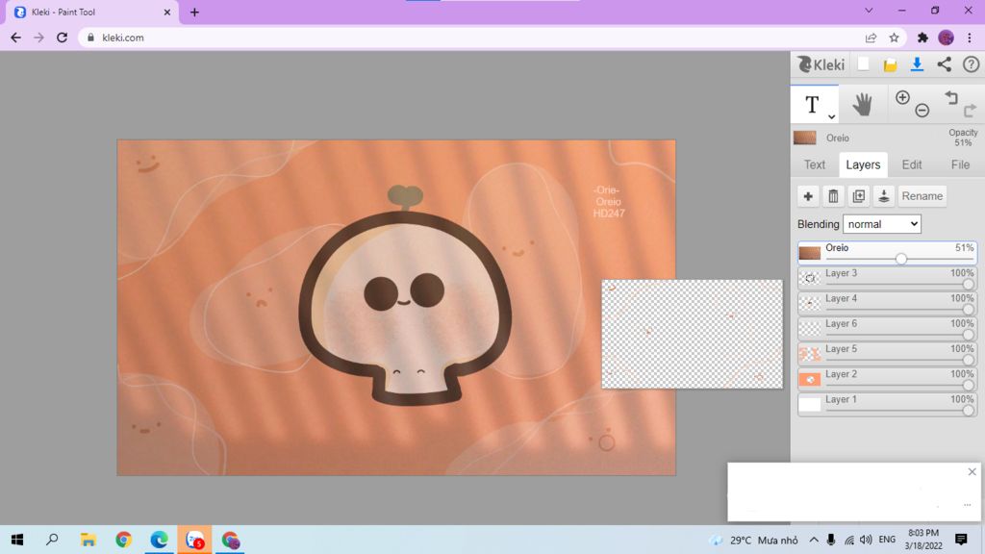Open a new browser tab
Viewport: 985px width, 554px height.
(194, 12)
